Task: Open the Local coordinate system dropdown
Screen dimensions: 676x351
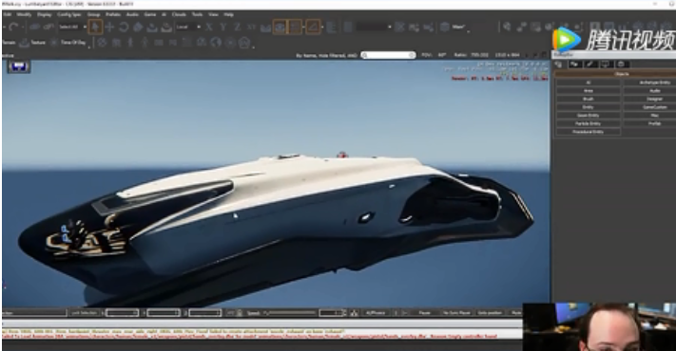Action: (188, 27)
